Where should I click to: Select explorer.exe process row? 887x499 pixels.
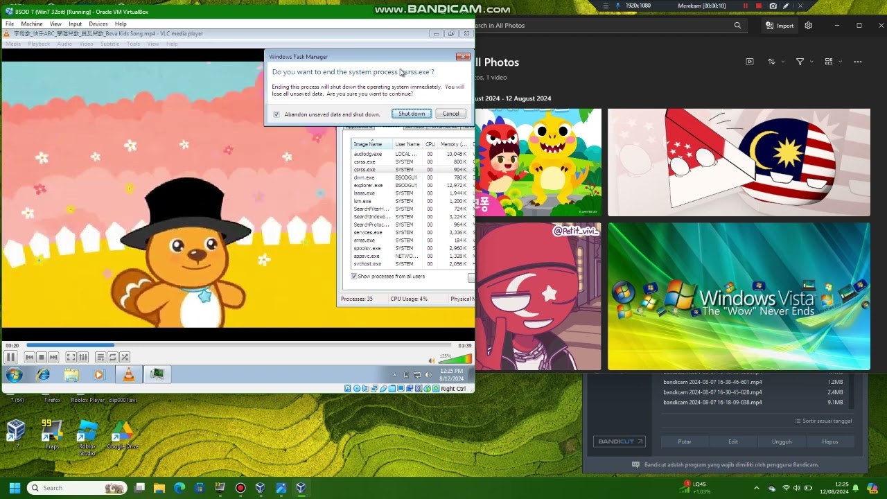click(412, 185)
